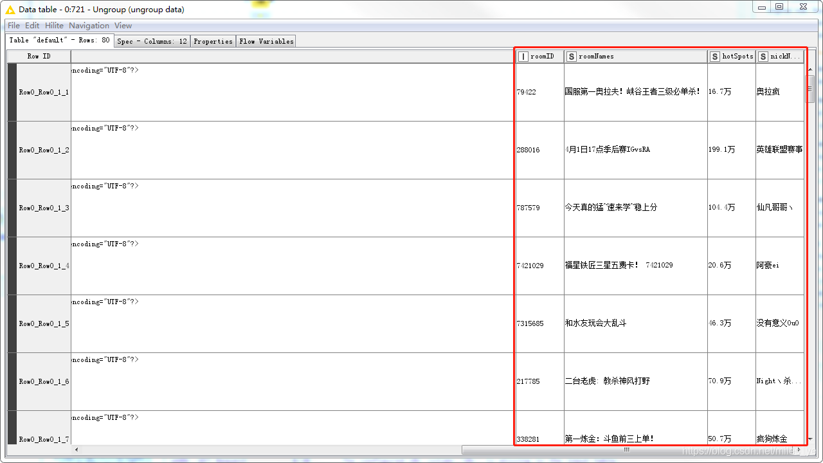Select row Row0_Row0_1_3
The image size is (823, 463).
click(44, 208)
